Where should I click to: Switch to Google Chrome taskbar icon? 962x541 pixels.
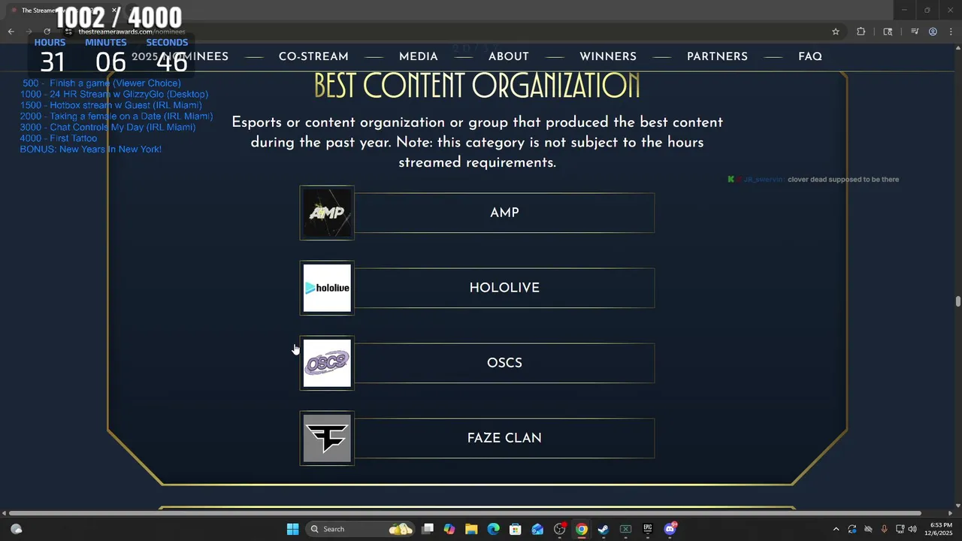click(x=581, y=529)
